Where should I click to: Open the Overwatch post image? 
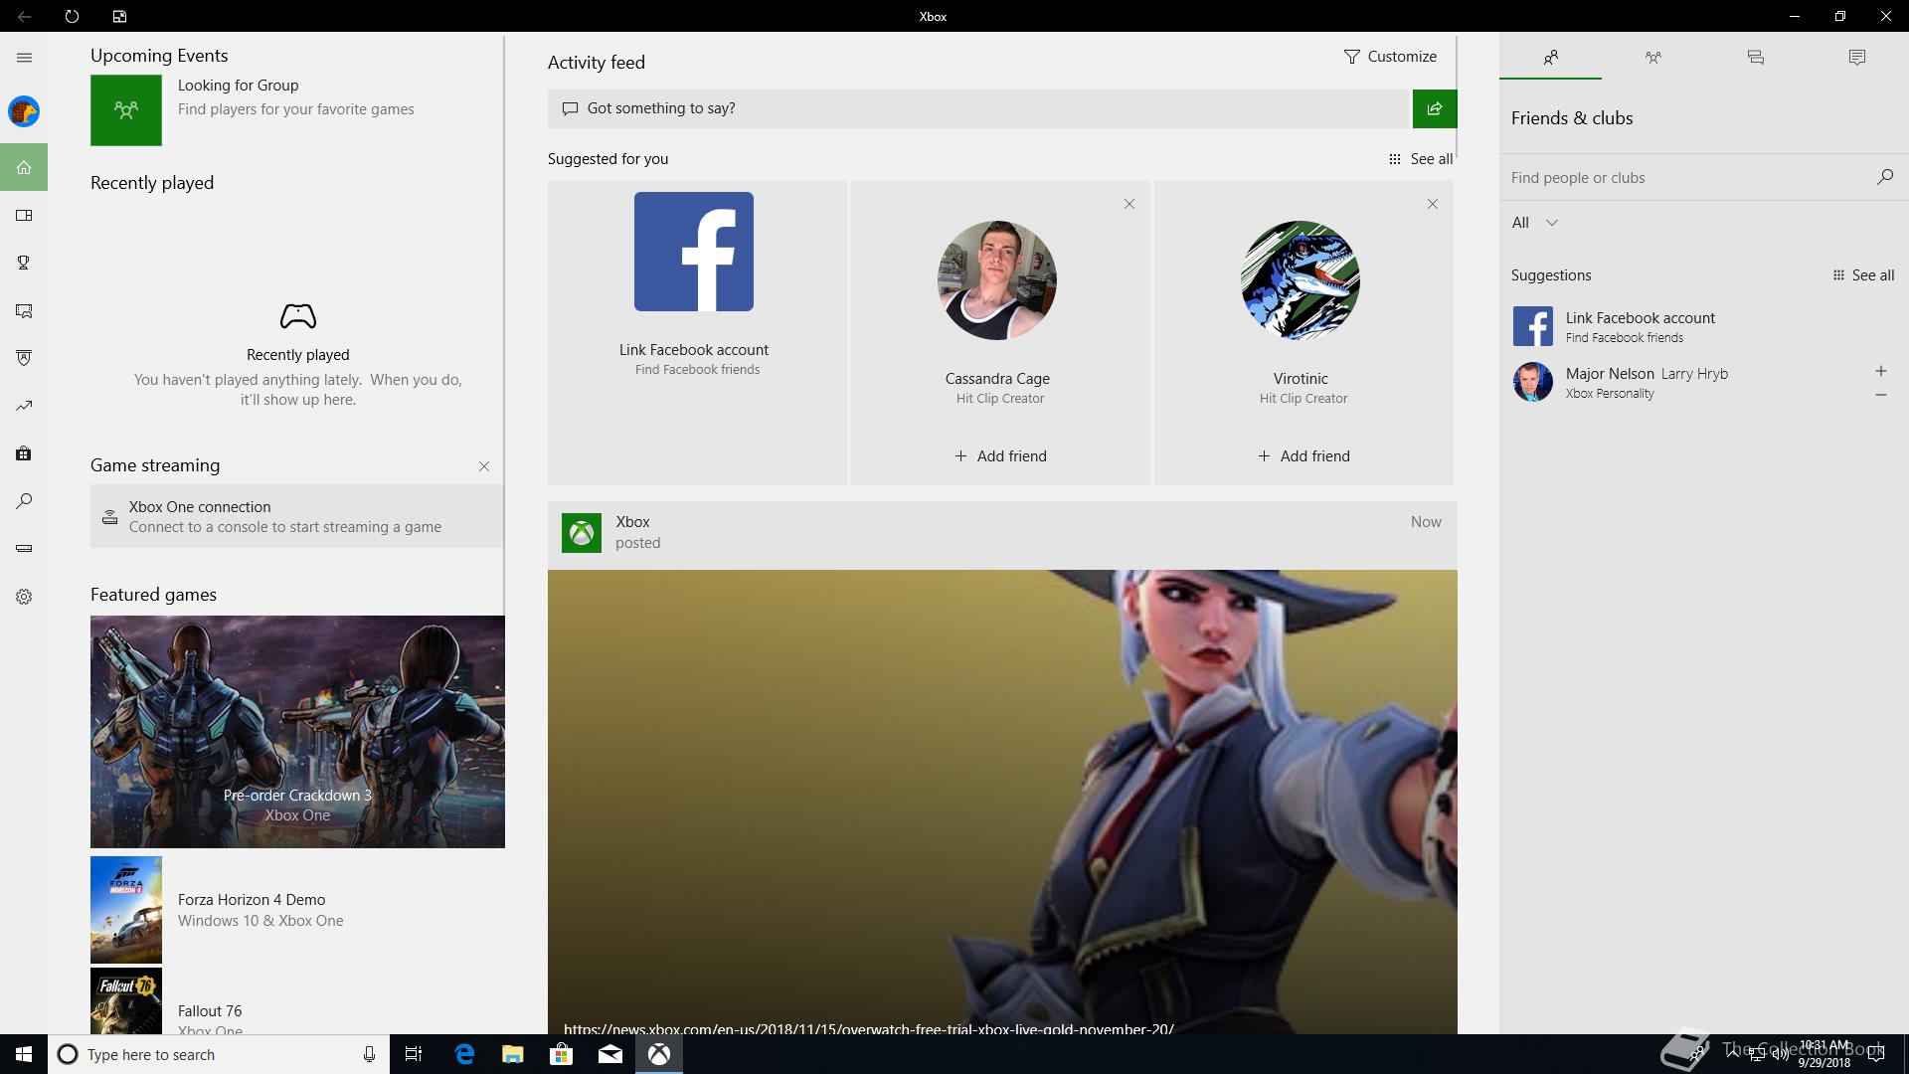click(1002, 802)
